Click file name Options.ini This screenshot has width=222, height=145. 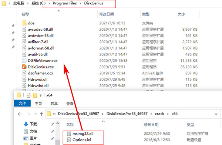tap(82, 140)
